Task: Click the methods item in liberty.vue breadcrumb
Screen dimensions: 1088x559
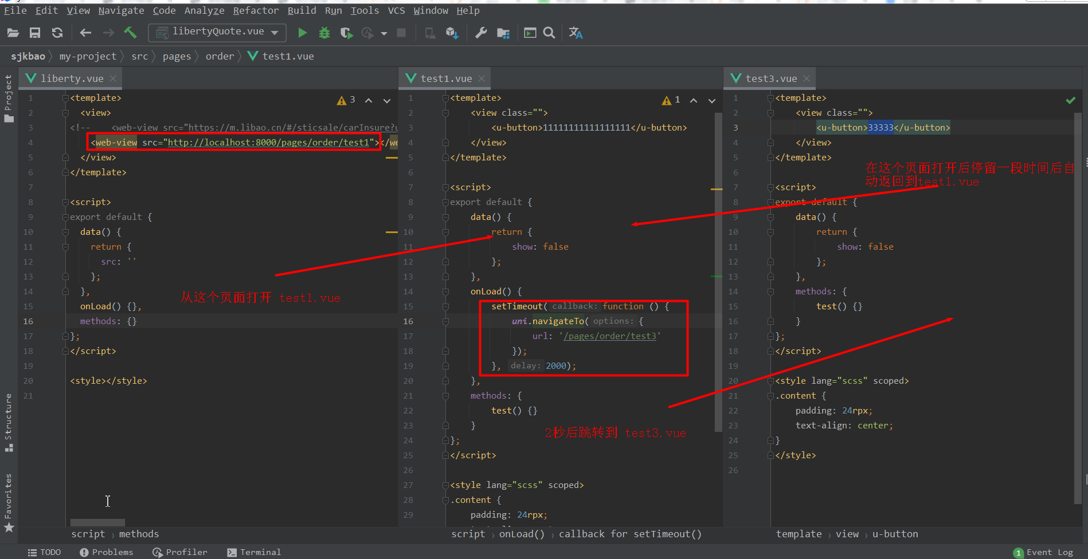Action: click(139, 534)
